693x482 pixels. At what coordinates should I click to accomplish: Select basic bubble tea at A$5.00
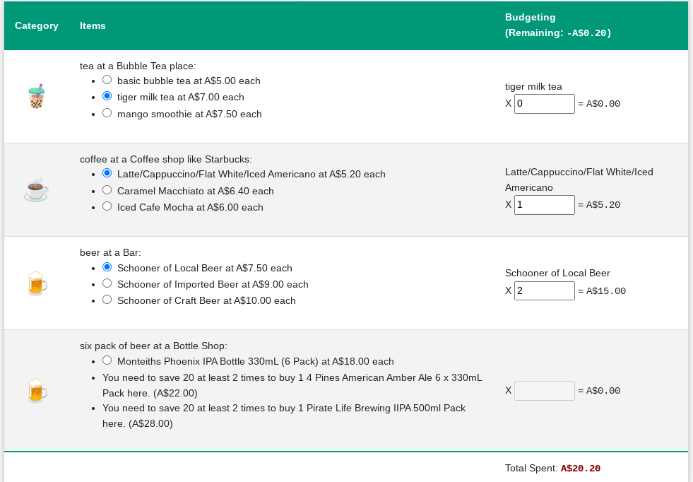point(107,81)
